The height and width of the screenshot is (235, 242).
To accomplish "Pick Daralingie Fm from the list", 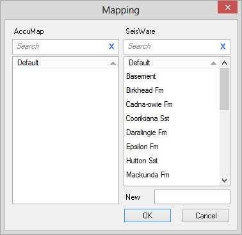I will [172, 133].
